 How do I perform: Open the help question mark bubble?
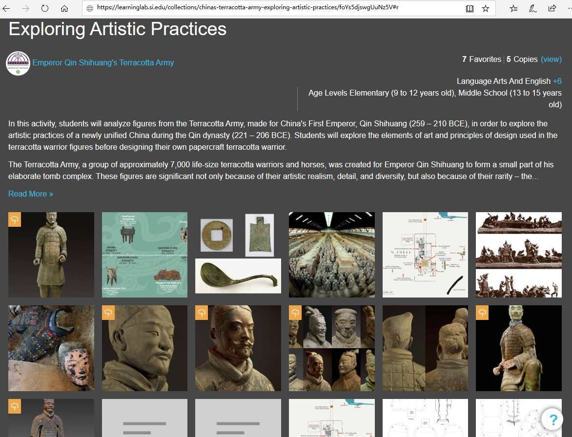552,419
